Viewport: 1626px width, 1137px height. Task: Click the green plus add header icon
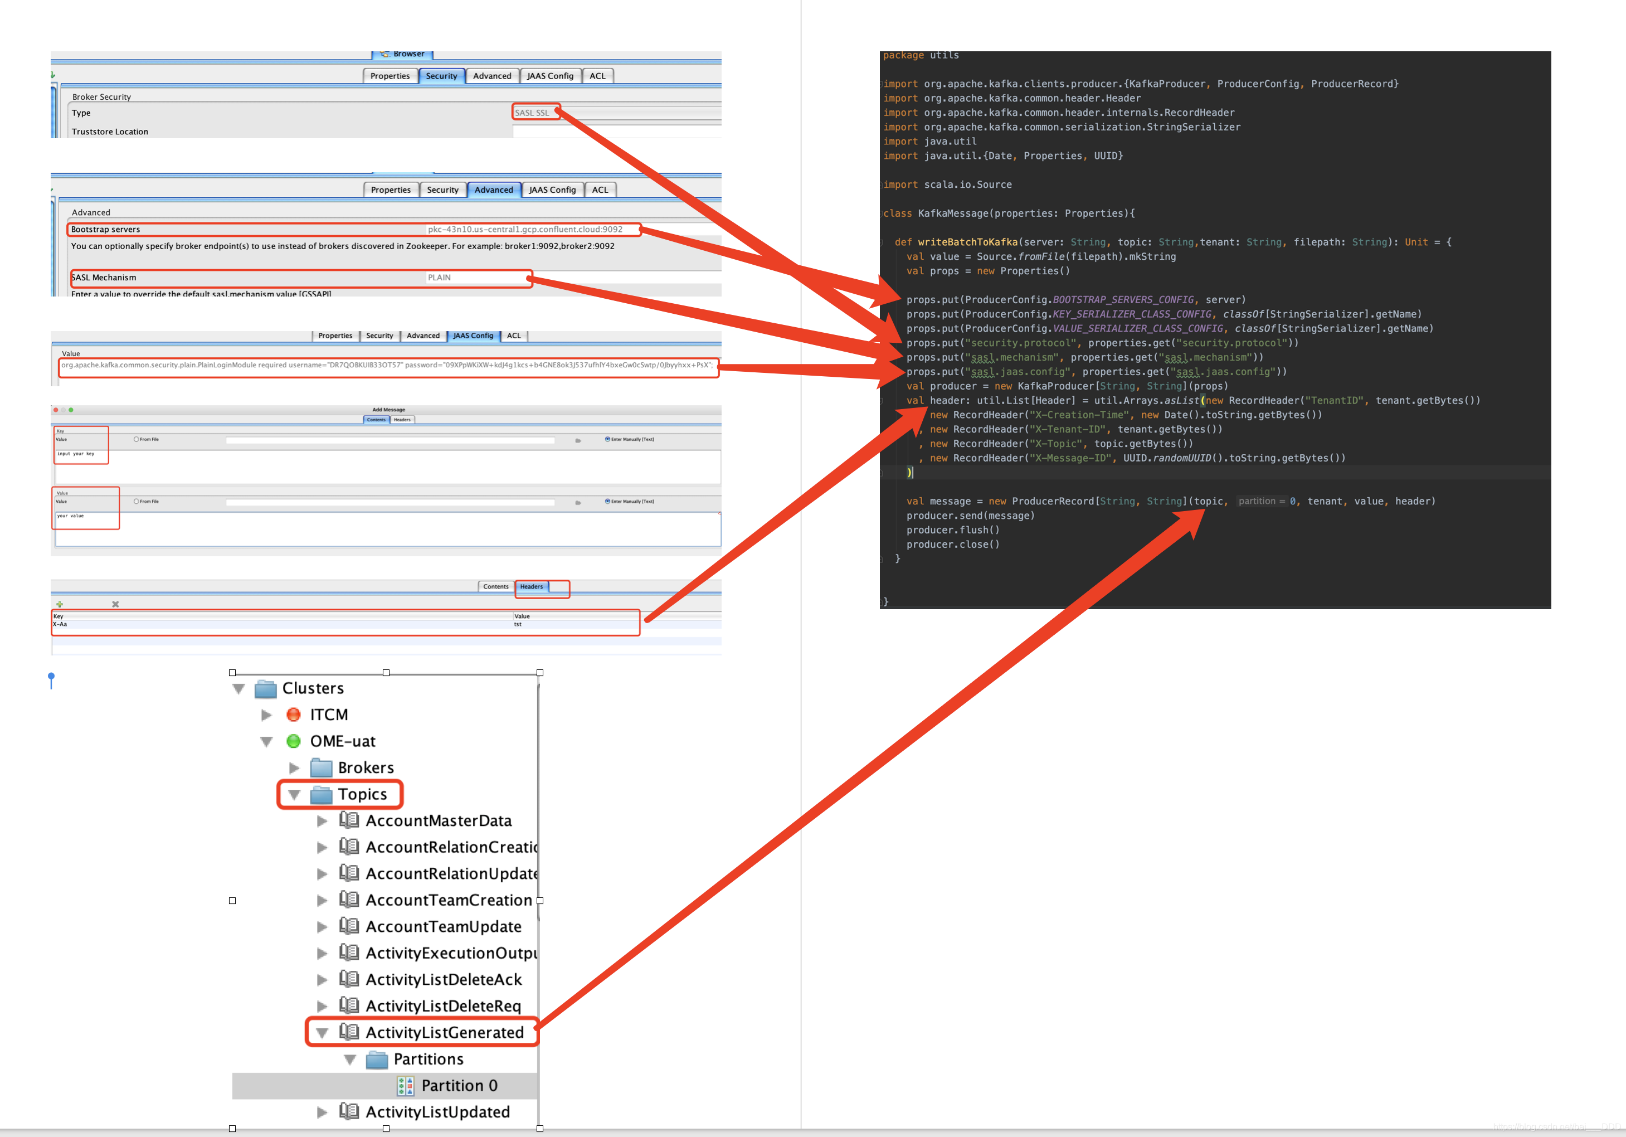(60, 604)
